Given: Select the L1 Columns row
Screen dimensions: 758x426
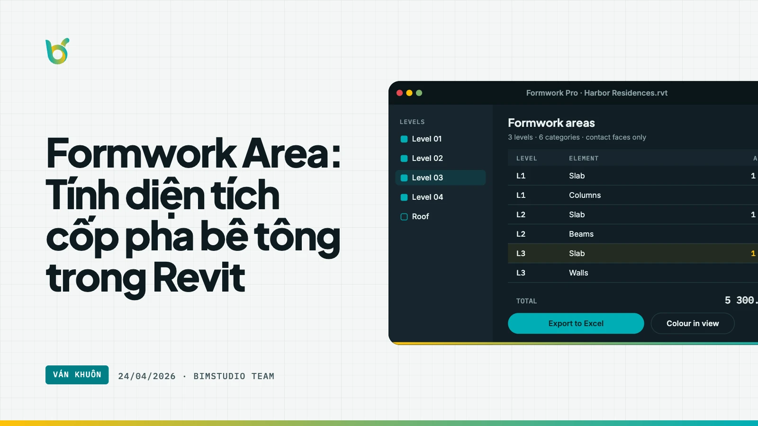Looking at the screenshot, I should [x=633, y=195].
